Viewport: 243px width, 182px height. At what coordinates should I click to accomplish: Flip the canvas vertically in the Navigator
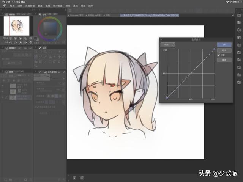point(31,42)
